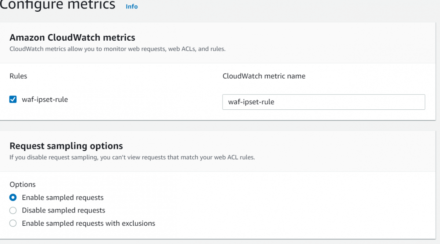The width and height of the screenshot is (440, 244).
Task: Click the Options label above the radios
Action: (22, 184)
